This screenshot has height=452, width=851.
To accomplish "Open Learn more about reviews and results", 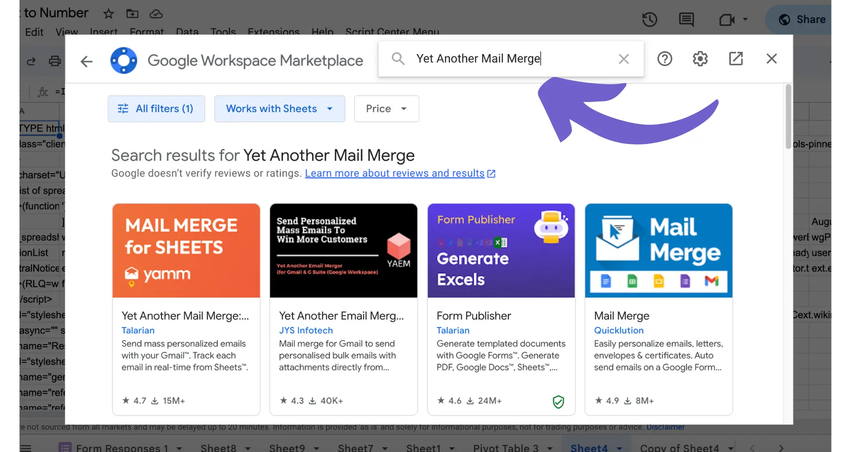I will point(394,173).
